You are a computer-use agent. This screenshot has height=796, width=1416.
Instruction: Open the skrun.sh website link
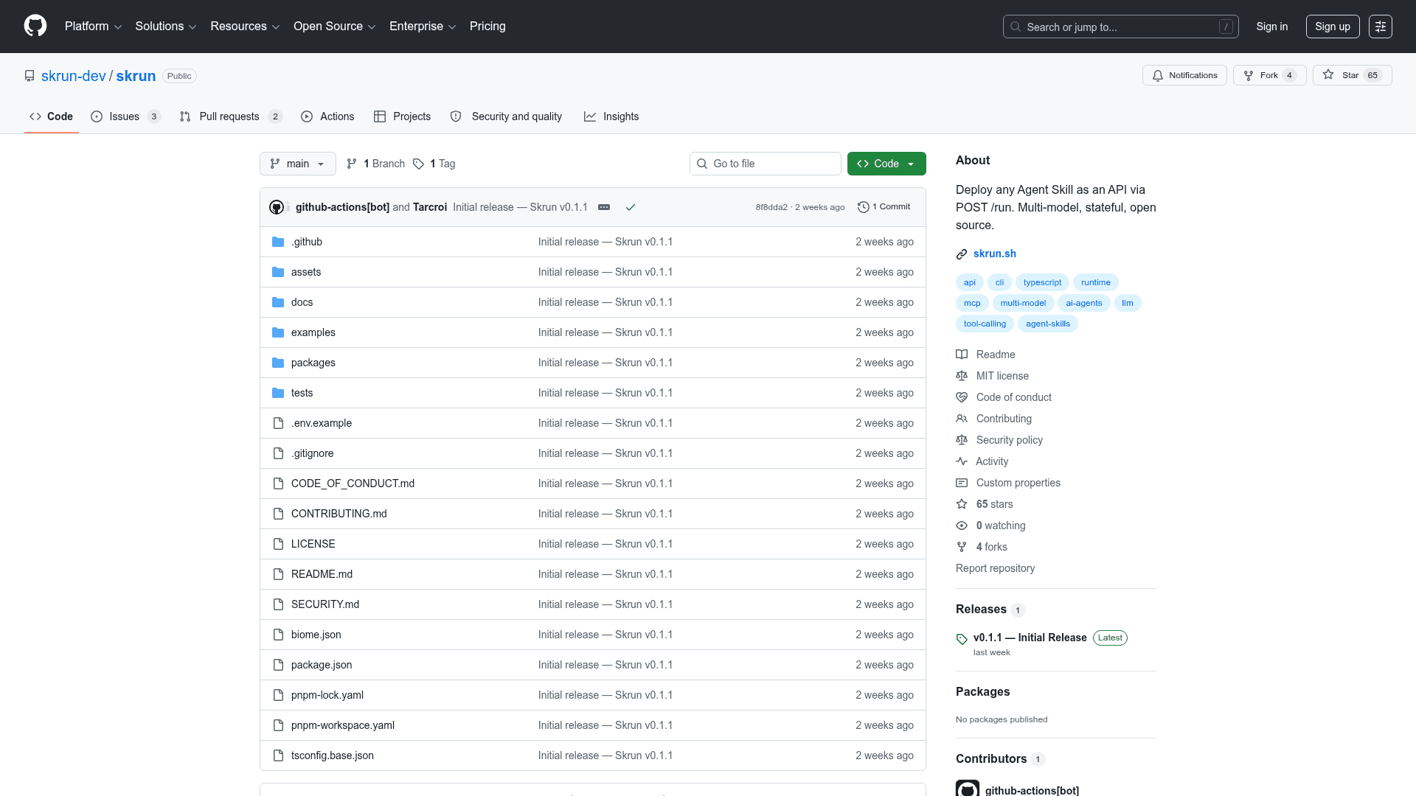pos(994,254)
